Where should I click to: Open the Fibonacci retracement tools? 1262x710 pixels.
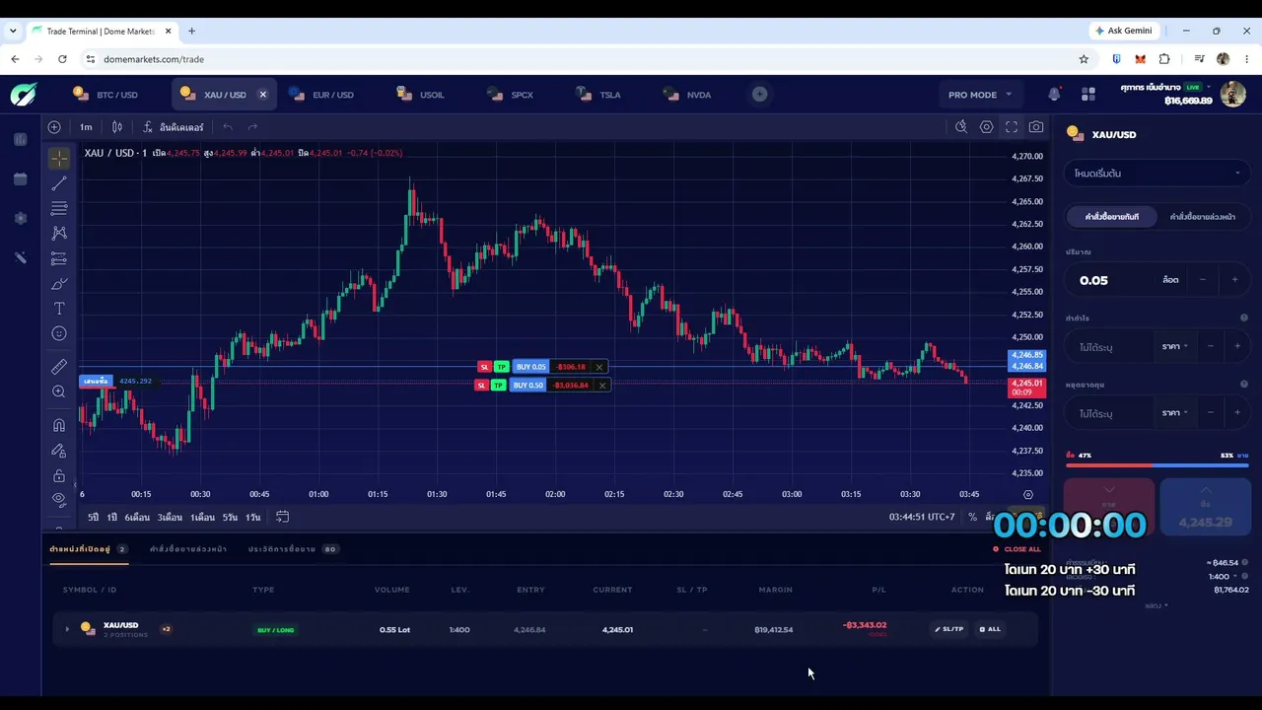(x=59, y=209)
